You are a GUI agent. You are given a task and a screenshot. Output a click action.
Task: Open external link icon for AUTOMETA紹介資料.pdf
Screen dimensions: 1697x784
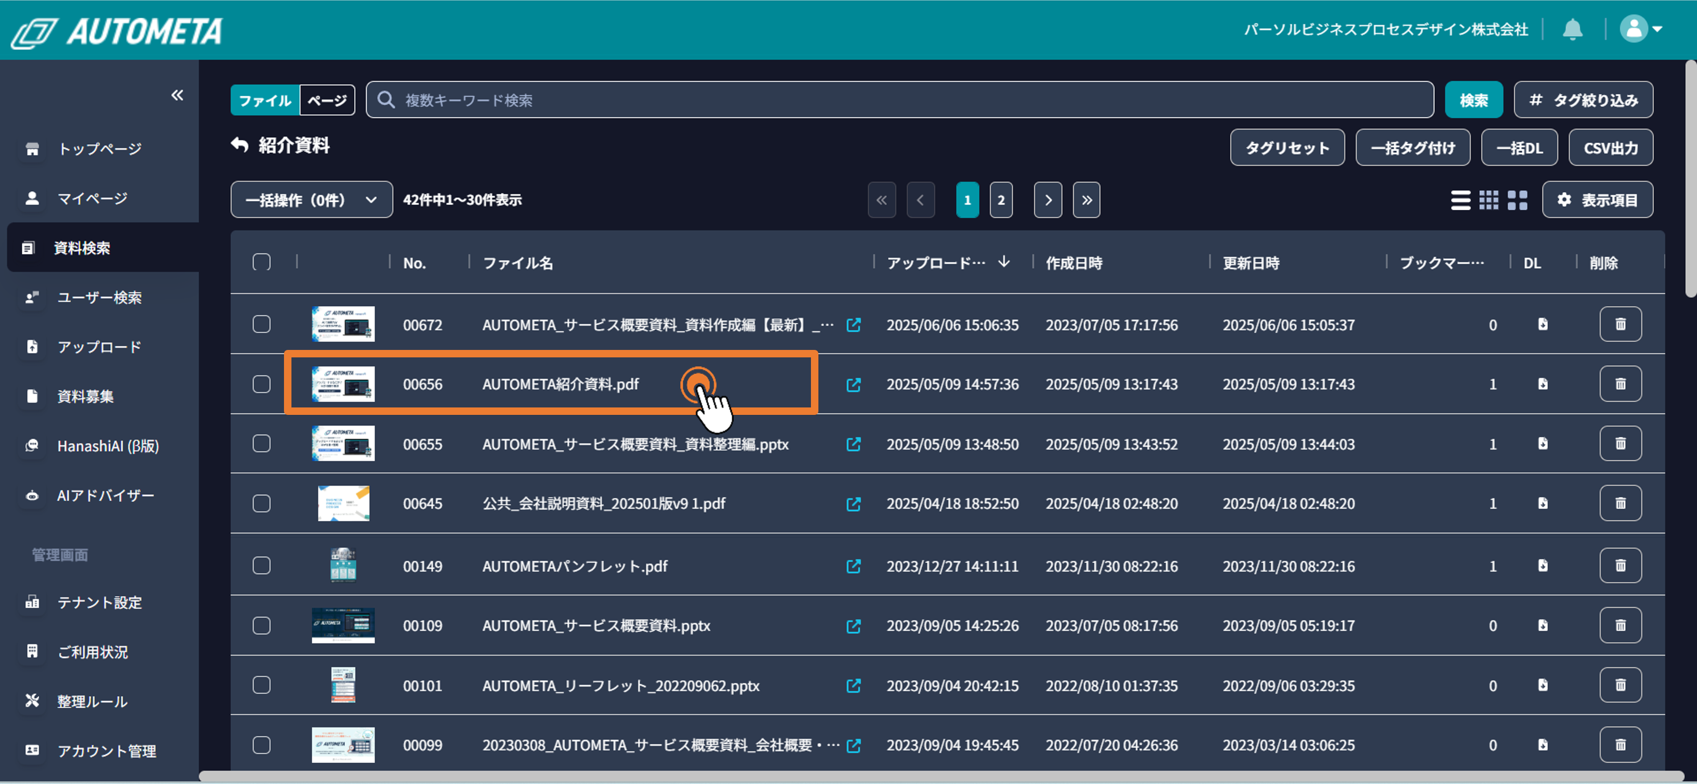[853, 385]
